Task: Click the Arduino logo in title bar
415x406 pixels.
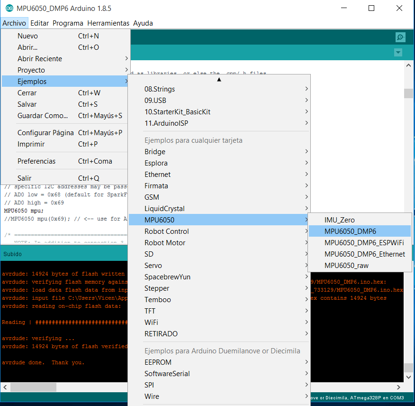Action: [x=9, y=9]
